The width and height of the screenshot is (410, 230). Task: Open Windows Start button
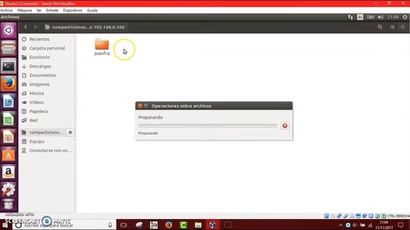click(x=5, y=225)
